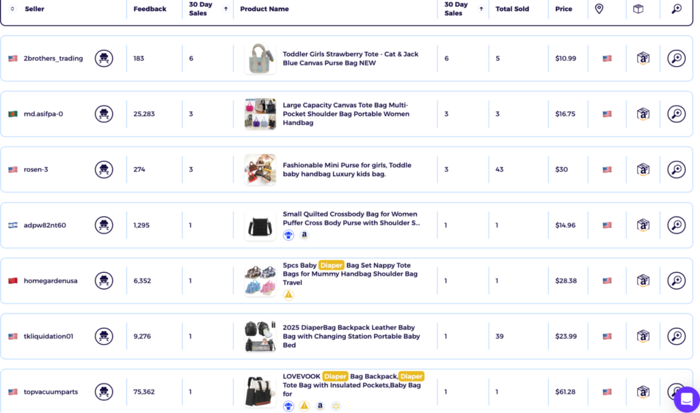Open spy seller icon for 2brothers_trading
700x413 pixels.
coord(104,59)
